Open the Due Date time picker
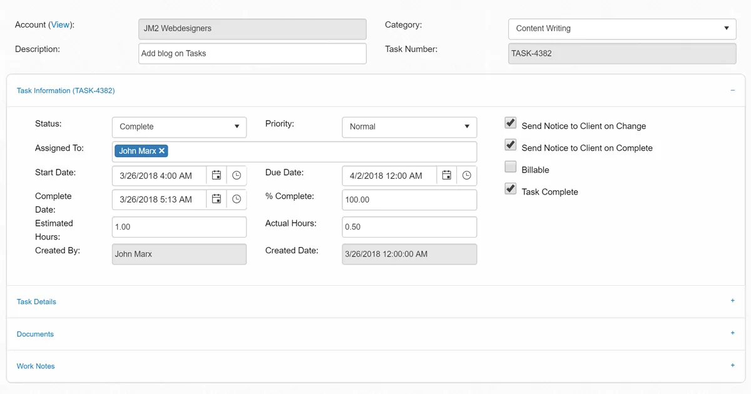This screenshot has height=394, width=751. click(467, 175)
